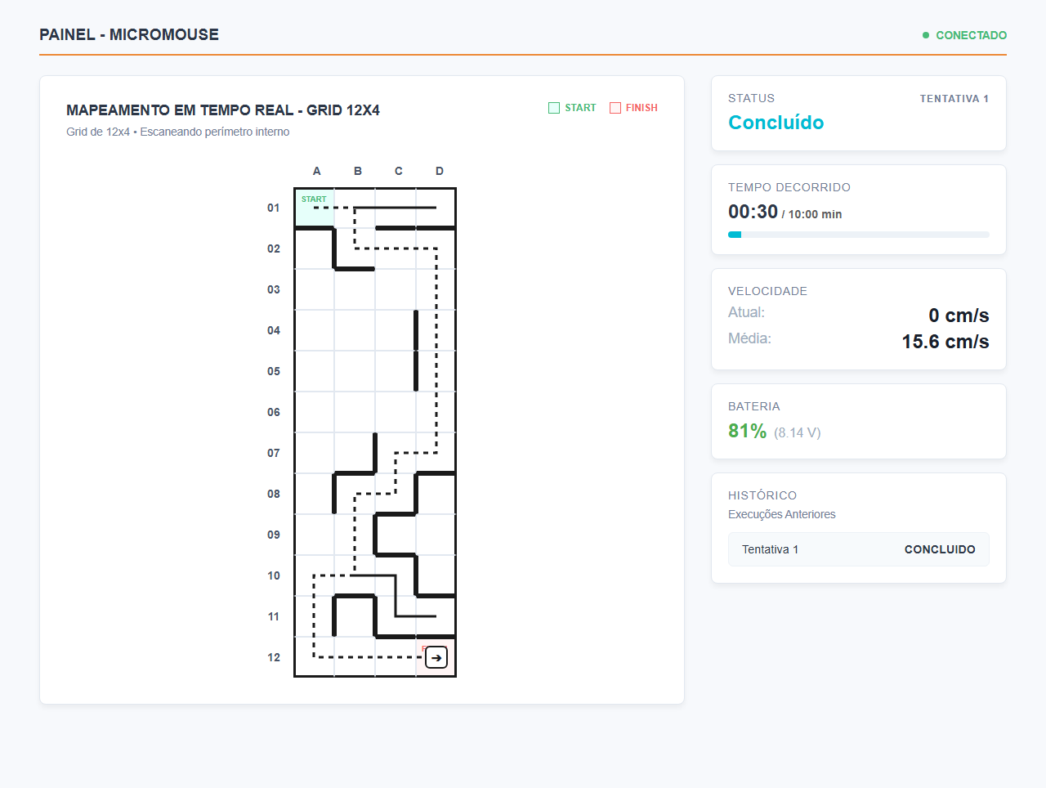Click column header A above the grid
The width and height of the screenshot is (1046, 788).
pos(317,171)
